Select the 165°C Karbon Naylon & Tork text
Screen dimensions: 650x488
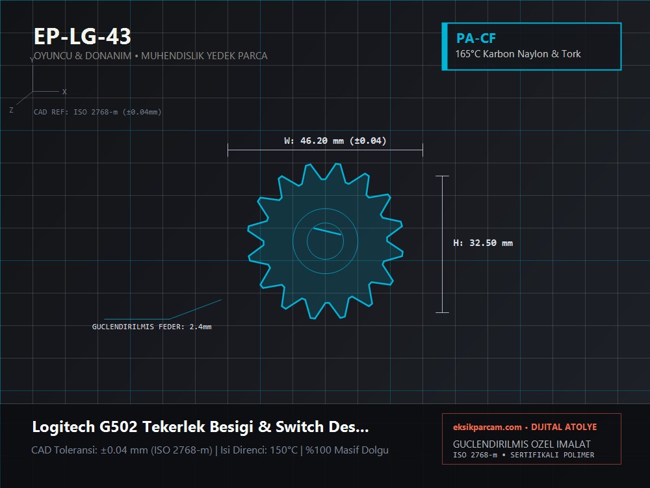(x=518, y=54)
